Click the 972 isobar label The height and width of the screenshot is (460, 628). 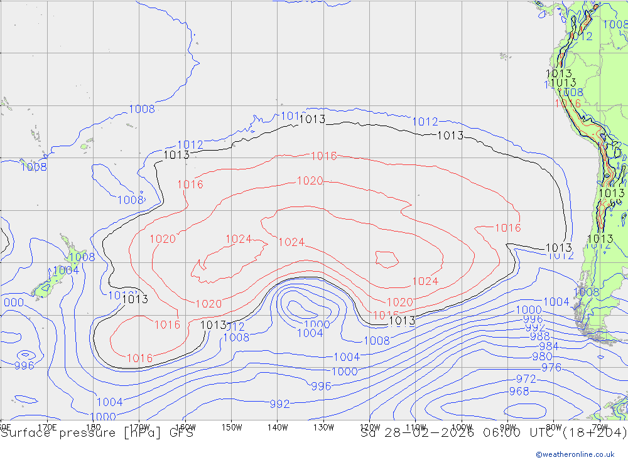click(x=526, y=378)
